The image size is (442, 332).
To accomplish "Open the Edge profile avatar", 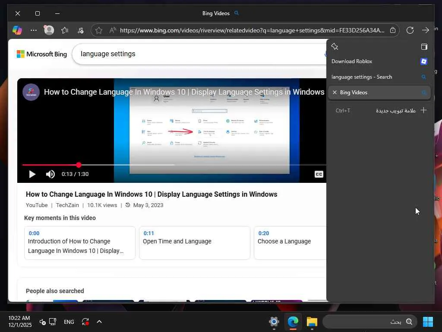I will coord(49,30).
